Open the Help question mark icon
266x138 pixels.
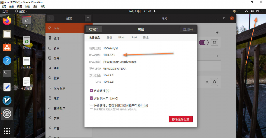pos(7,61)
